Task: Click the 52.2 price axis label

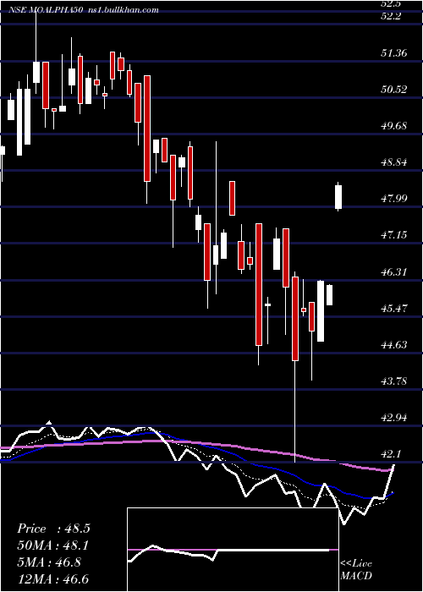Action: pyautogui.click(x=391, y=16)
